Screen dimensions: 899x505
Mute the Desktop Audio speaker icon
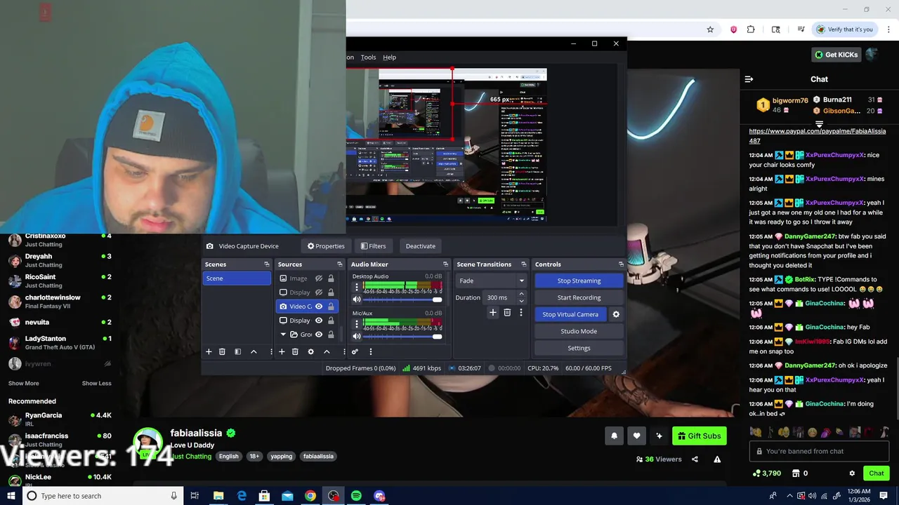coord(356,299)
